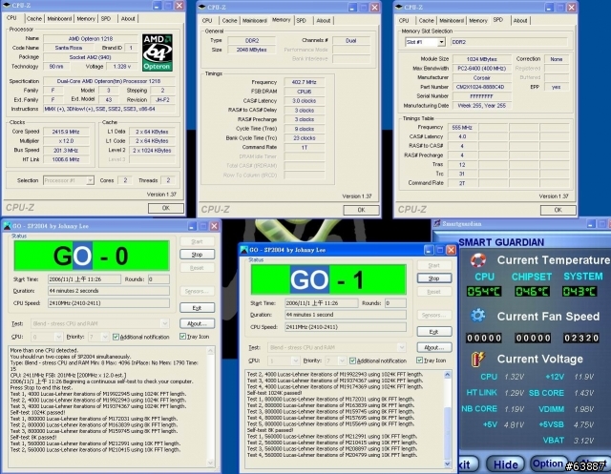The height and width of the screenshot is (474, 611).
Task: Click the title bar icon of GO - 1 SP2004 window
Action: coord(244,250)
